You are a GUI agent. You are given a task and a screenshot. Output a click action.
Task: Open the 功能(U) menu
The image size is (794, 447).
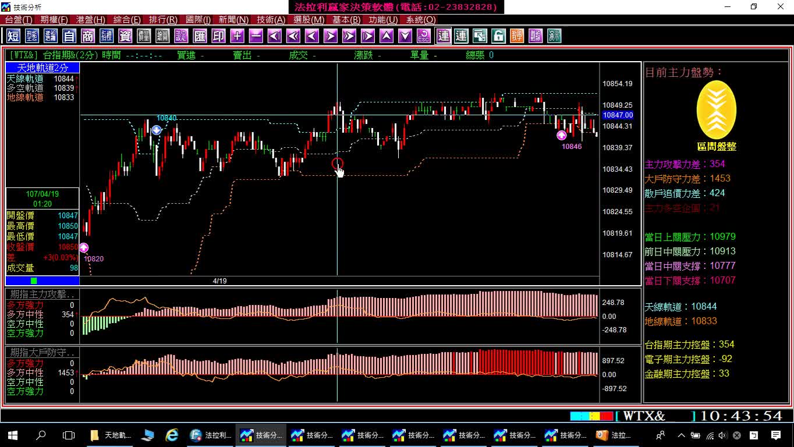pyautogui.click(x=384, y=20)
